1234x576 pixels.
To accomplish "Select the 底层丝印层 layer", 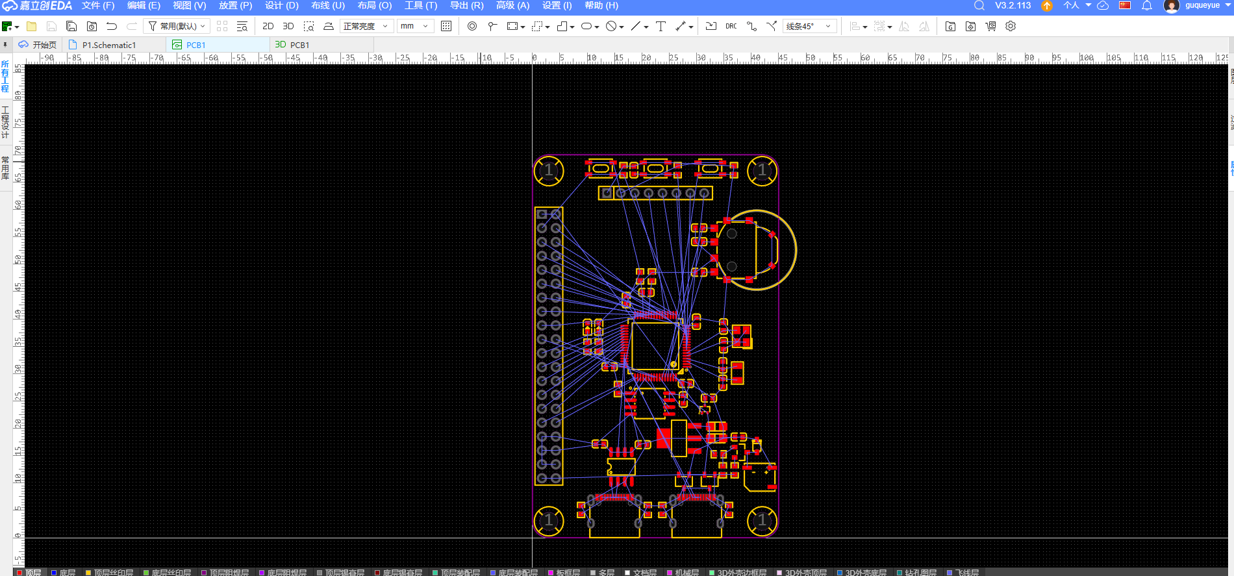I will [167, 572].
